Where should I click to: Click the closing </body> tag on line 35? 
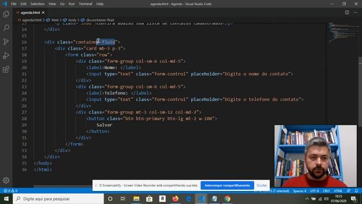(43, 163)
